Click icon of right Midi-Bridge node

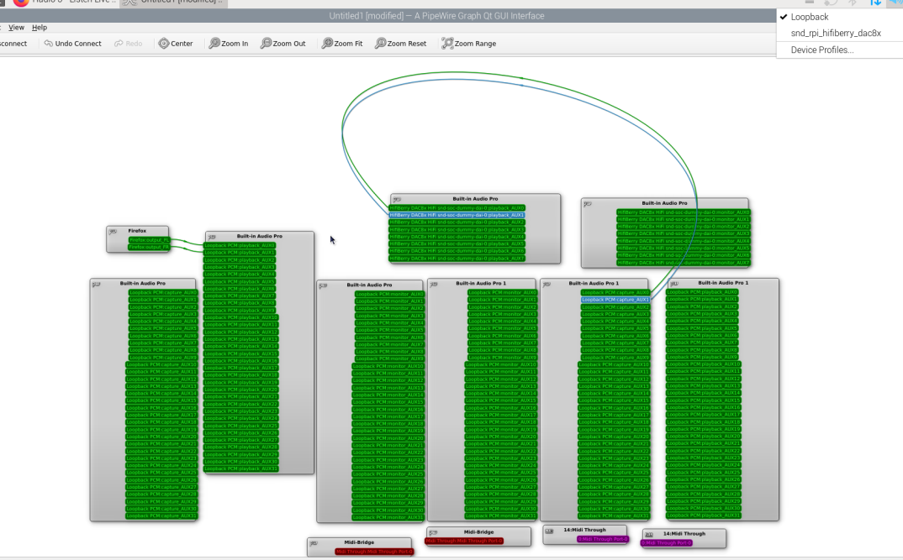tap(434, 533)
